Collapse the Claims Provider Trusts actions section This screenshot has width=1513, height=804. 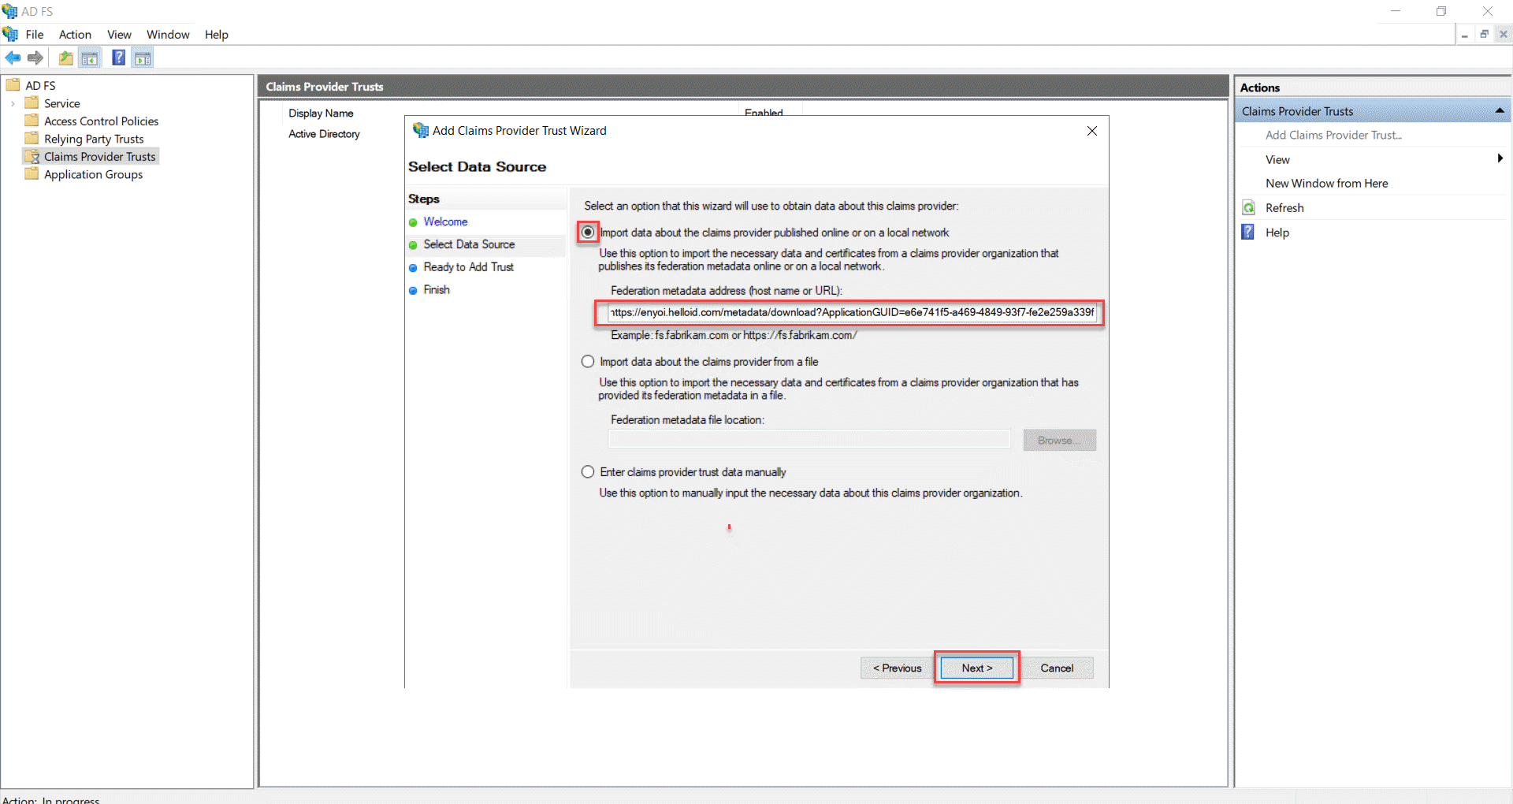1500,111
